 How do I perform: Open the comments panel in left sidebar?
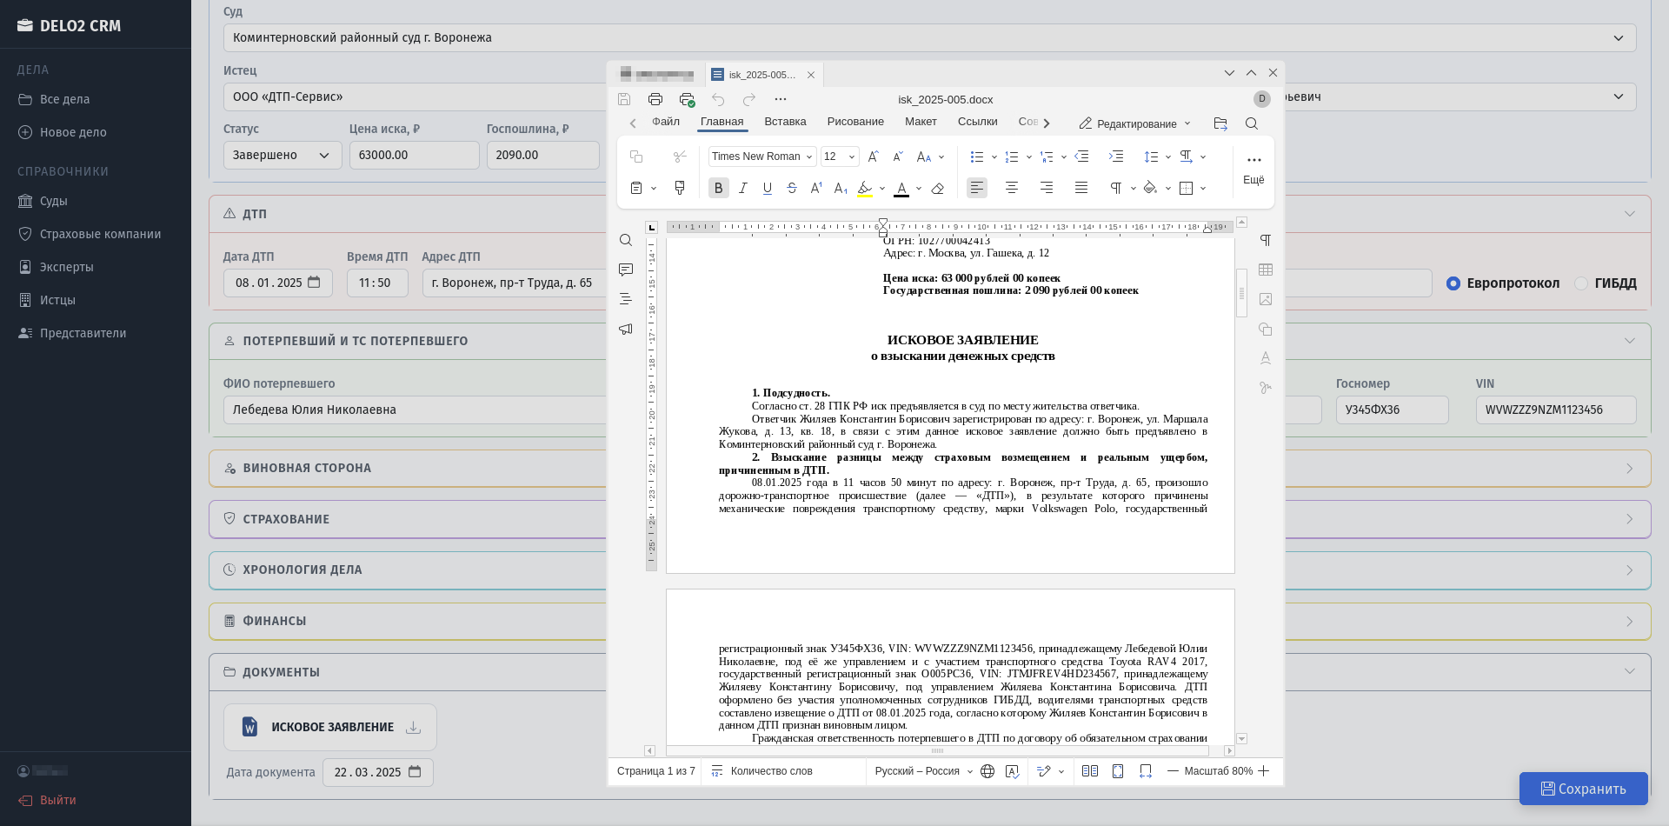pos(626,270)
